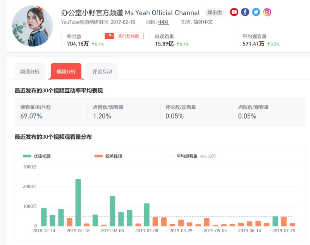Image resolution: width=310 pixels, height=245 pixels.
Task: Click the 娱乐类 category tag
Action: pyautogui.click(x=214, y=13)
